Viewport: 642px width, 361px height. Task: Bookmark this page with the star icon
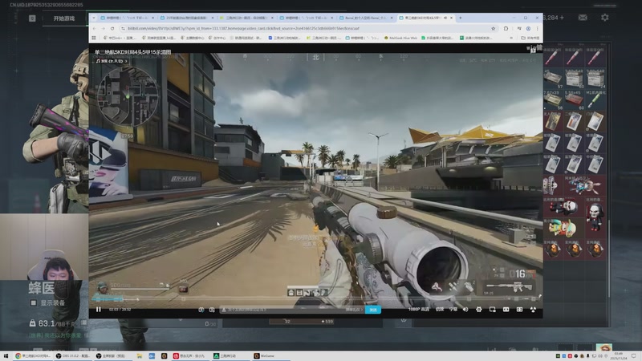pyautogui.click(x=493, y=28)
